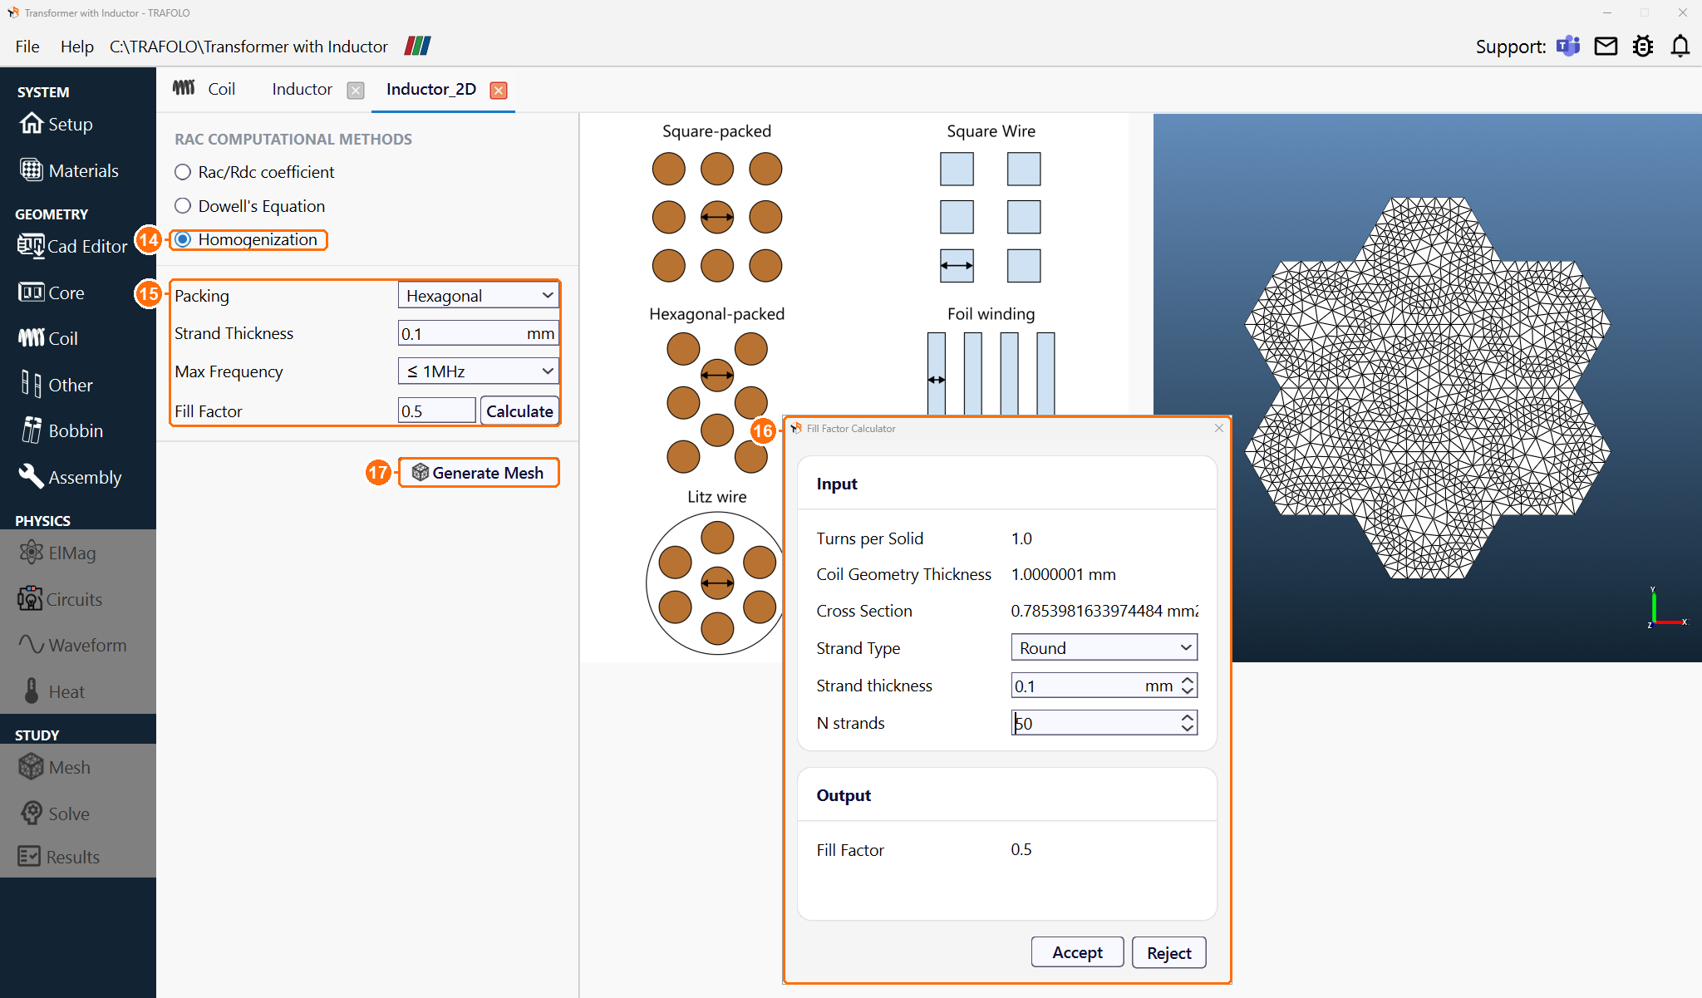
Task: Click the hexagonal mesh in 3D viewport
Action: [x=1427, y=387]
